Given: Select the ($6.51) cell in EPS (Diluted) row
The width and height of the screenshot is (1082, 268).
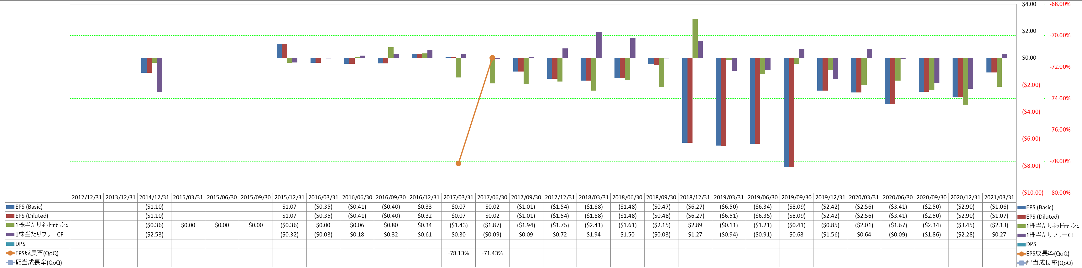Looking at the screenshot, I should tap(729, 216).
